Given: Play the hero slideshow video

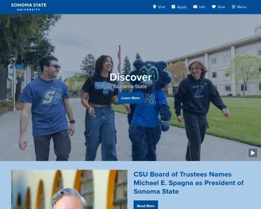Looking at the screenshot, I should pos(253,153).
